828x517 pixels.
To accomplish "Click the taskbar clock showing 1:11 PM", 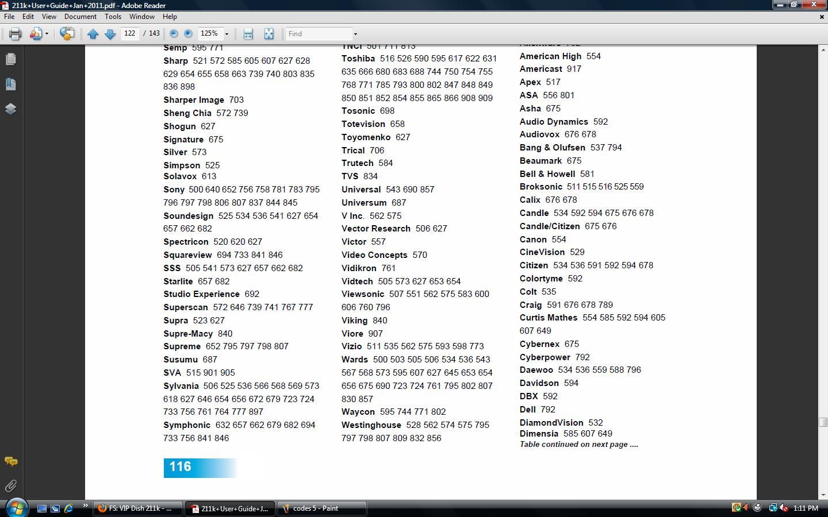I will click(x=806, y=508).
